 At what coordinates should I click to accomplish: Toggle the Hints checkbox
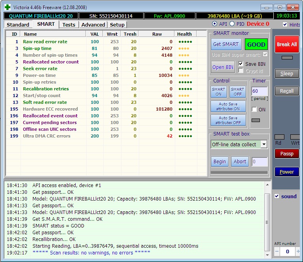click(x=285, y=25)
